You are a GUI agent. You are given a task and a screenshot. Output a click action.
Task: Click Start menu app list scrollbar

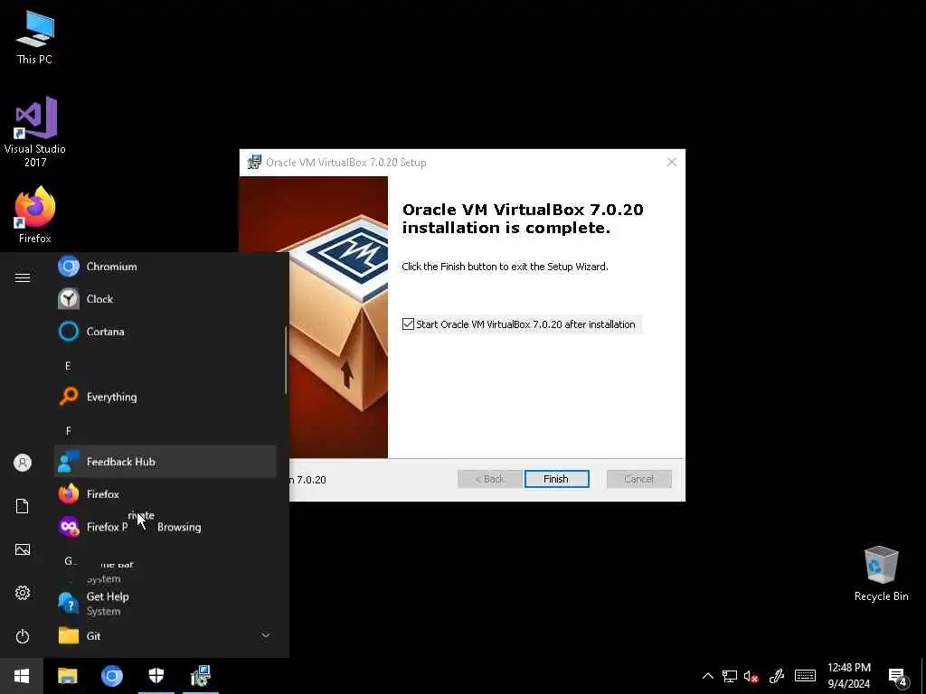[286, 360]
